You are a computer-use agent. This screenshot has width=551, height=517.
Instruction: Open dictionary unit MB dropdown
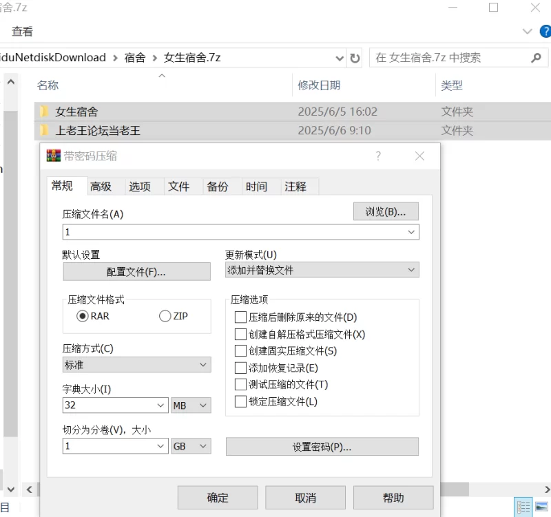point(191,405)
